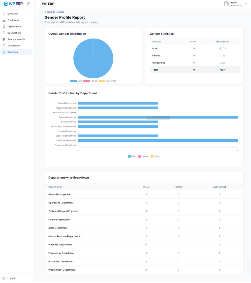Toggle Female legend in pie chart

point(90,81)
